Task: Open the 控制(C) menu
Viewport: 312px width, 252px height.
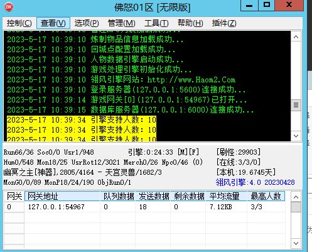Action: [x=19, y=23]
